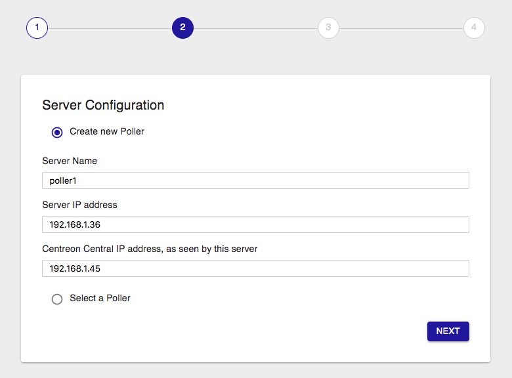Click the 'Create new Poller' label text
Viewport: 512px width, 378px height.
point(106,131)
